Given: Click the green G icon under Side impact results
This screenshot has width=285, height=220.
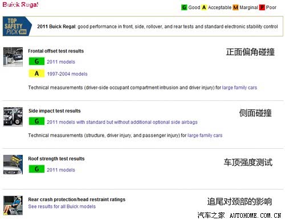Looking at the screenshot, I should click(x=36, y=121).
